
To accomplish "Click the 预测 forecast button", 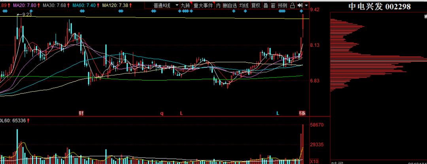I will [283, 5].
